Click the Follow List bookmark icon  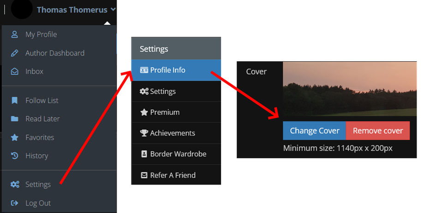click(x=14, y=100)
